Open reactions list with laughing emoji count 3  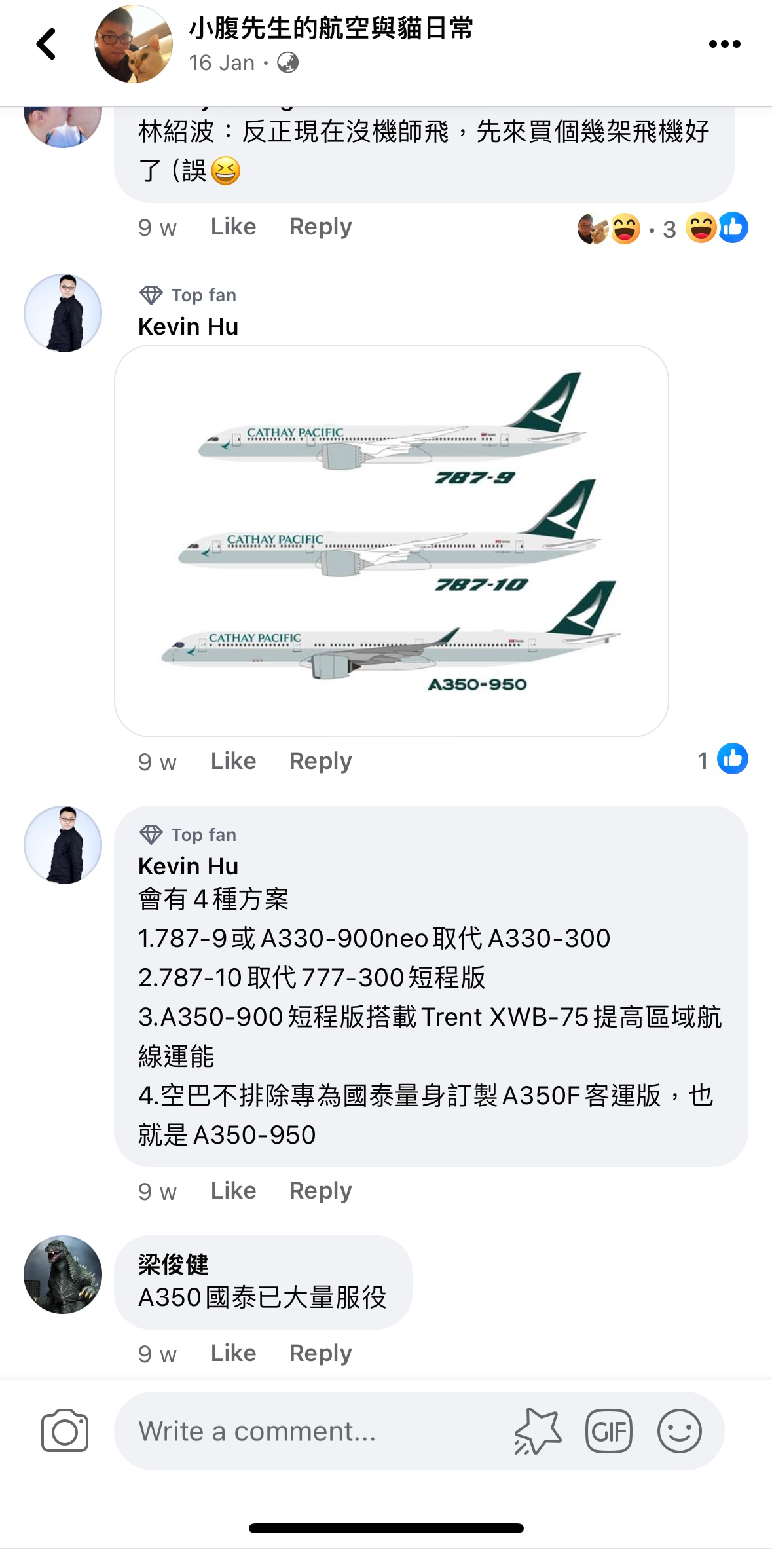663,229
